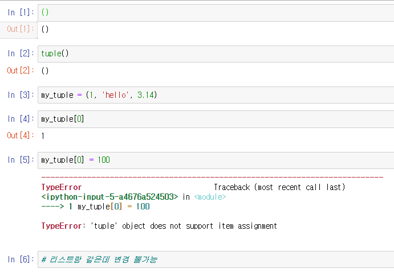Click the cell defining my_tuple = (1, 'hello', 3.14)
Image resolution: width=394 pixels, height=272 pixels.
(x=216, y=95)
